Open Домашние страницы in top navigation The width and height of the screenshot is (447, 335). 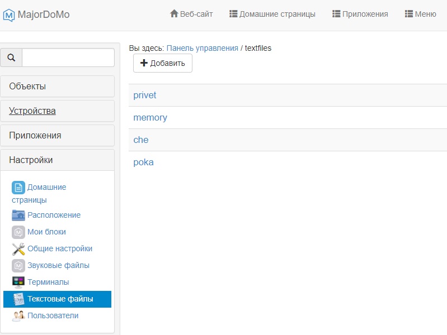tap(272, 15)
